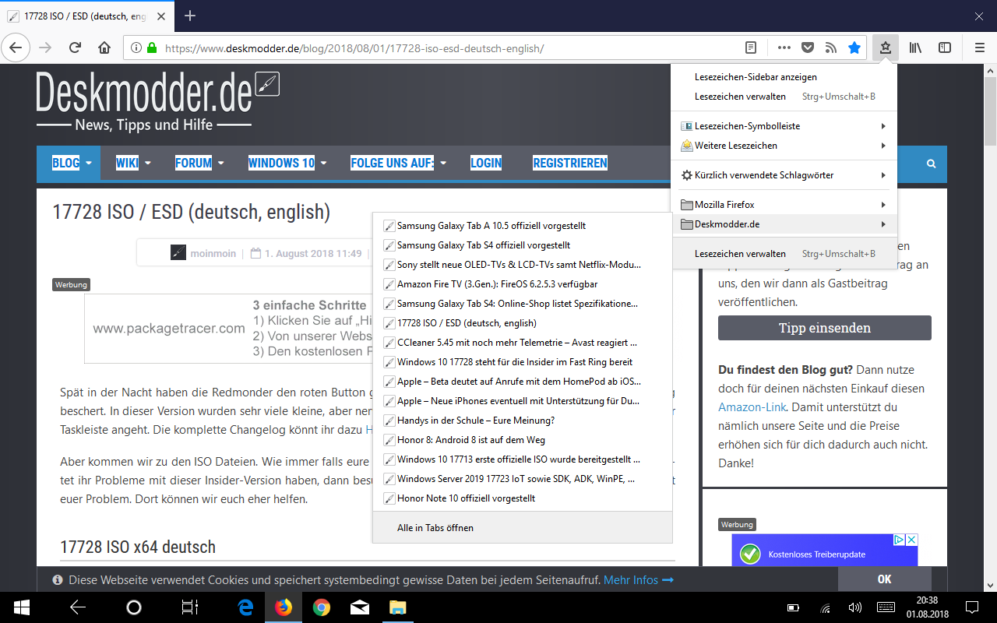The width and height of the screenshot is (997, 623).
Task: Save page to Pocket icon
Action: pos(808,48)
